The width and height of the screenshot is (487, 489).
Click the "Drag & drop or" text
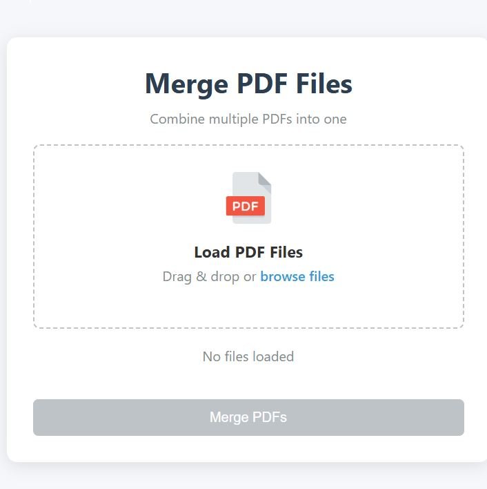click(x=209, y=277)
